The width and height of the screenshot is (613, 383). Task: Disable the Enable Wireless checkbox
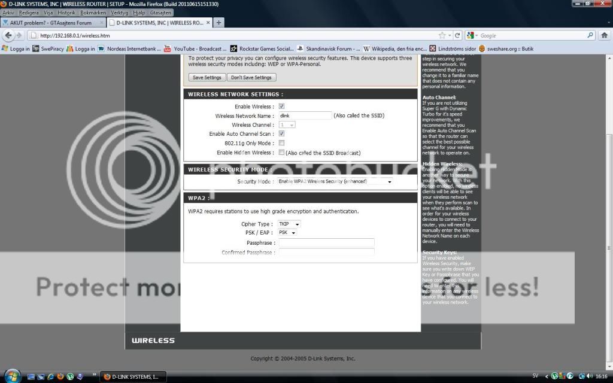point(281,106)
